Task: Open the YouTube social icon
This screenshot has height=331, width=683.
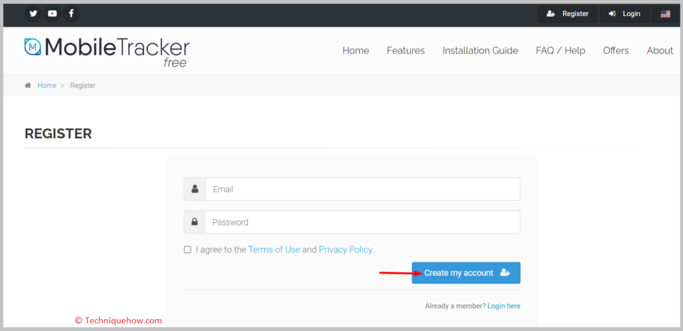Action: click(52, 13)
